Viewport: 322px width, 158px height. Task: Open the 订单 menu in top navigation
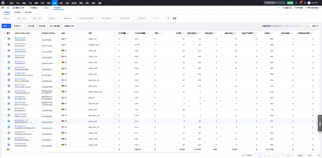[42, 3]
